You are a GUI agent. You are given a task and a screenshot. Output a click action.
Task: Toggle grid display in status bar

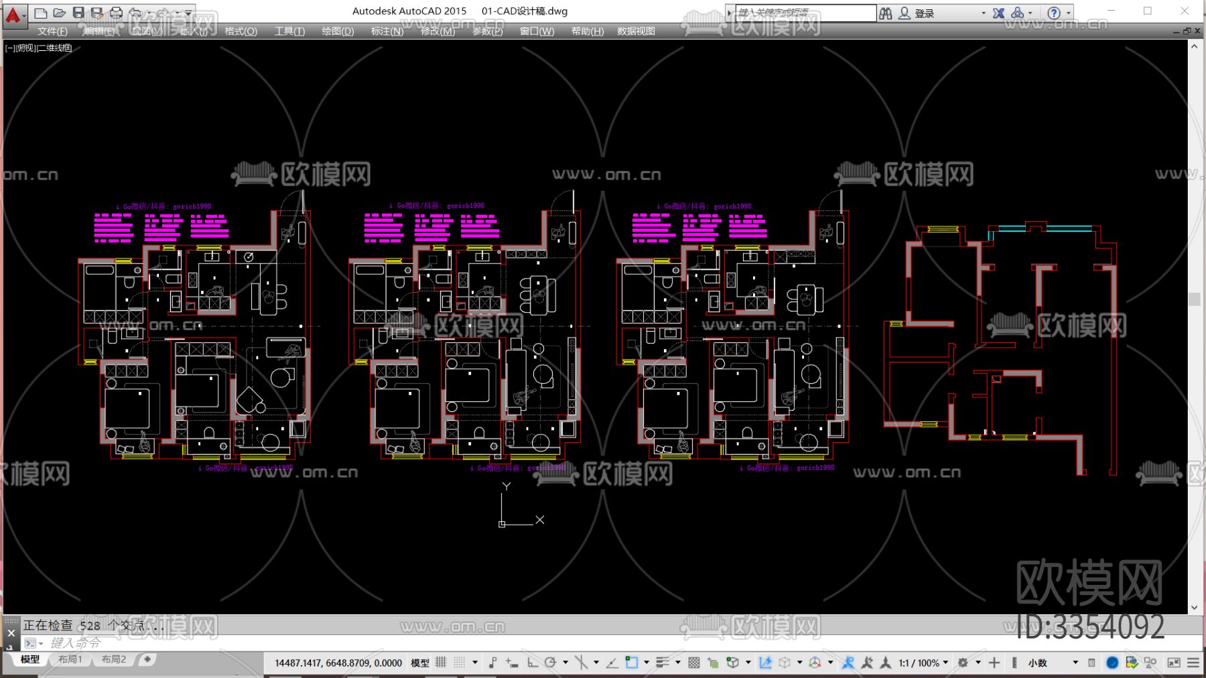[x=441, y=663]
